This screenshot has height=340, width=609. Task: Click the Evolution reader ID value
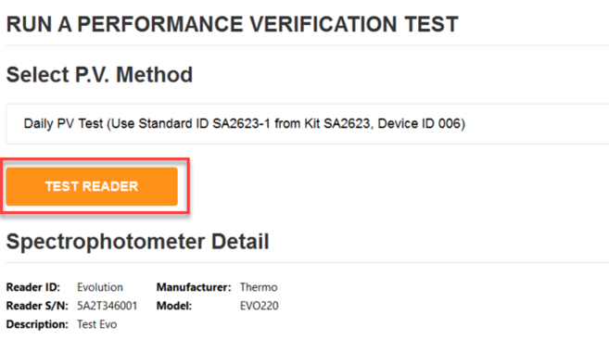tap(100, 287)
